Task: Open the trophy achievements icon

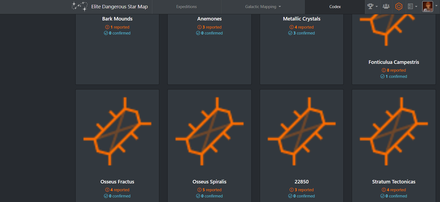Action: point(370,6)
